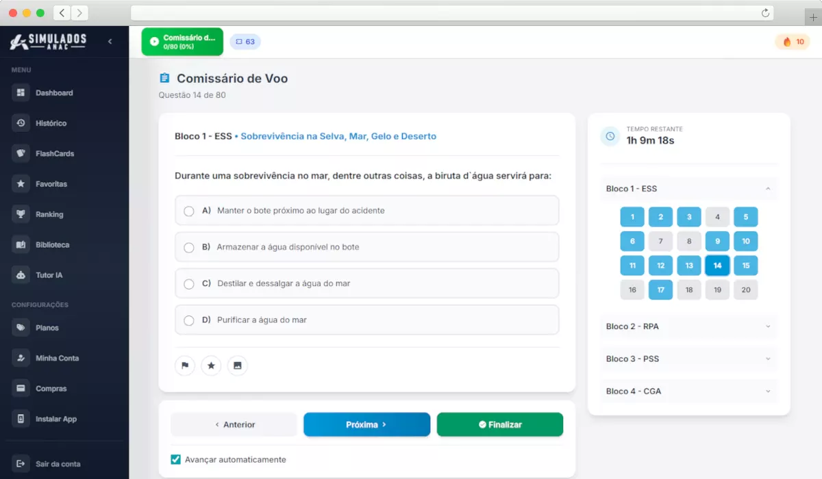Expand Bloco 4 - CGA
Screen dimensions: 822x479
tap(688, 391)
